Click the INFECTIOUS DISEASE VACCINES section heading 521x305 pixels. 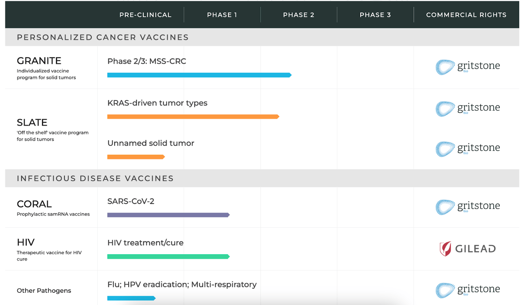tap(95, 179)
